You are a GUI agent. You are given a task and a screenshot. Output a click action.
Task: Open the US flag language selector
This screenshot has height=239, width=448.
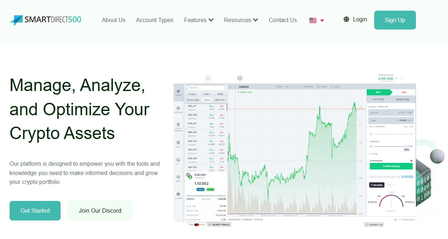point(316,20)
